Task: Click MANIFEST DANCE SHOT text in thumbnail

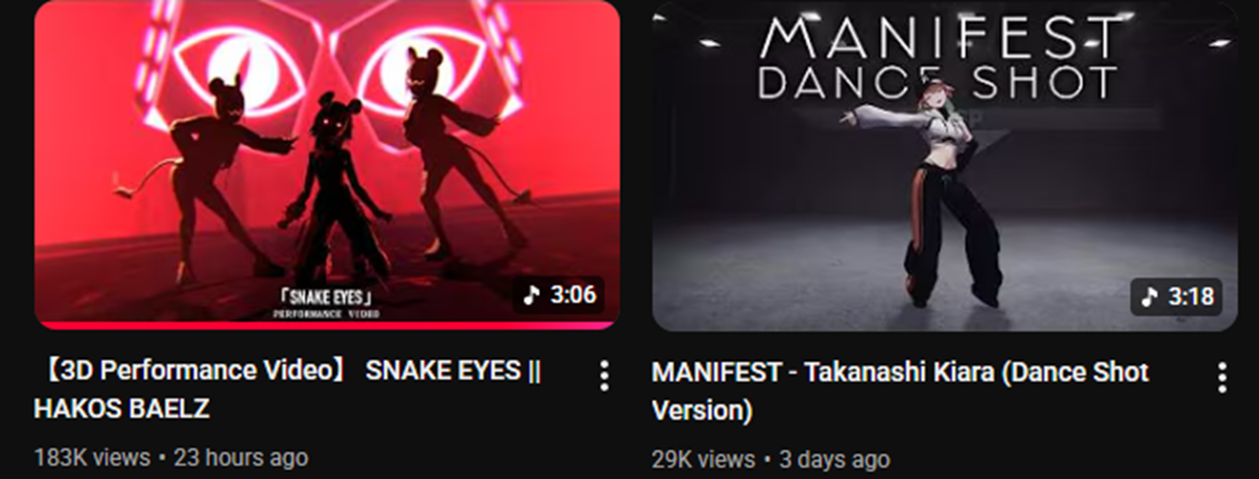Action: click(x=938, y=59)
